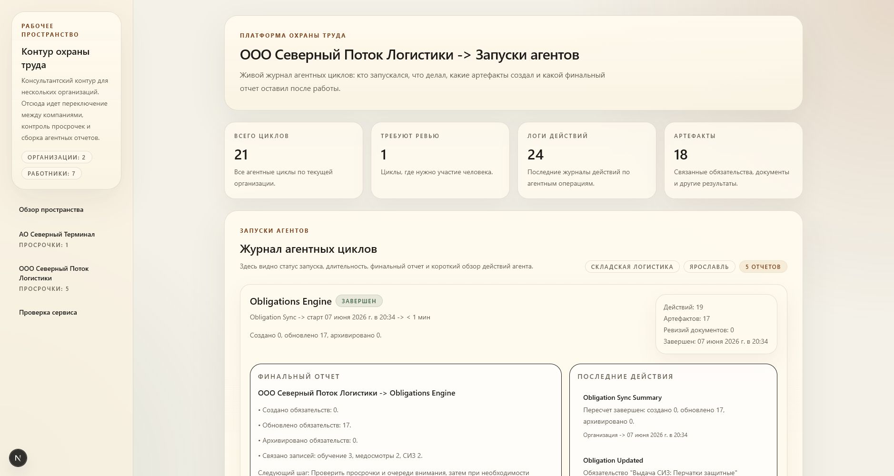The image size is (894, 476).
Task: Click the Следующий шаг line in the report
Action: pos(394,472)
